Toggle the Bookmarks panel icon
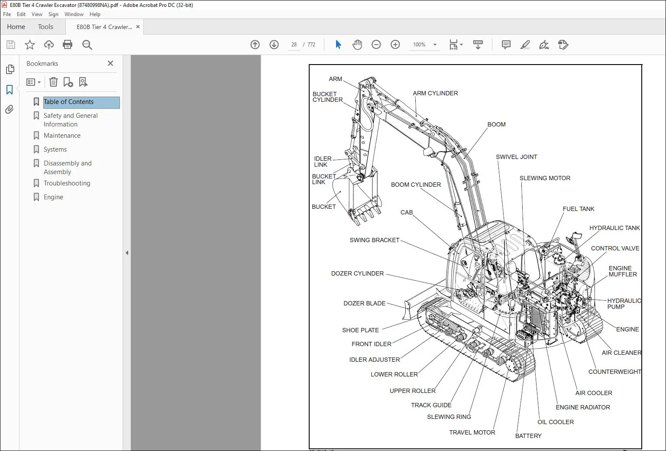 click(10, 90)
